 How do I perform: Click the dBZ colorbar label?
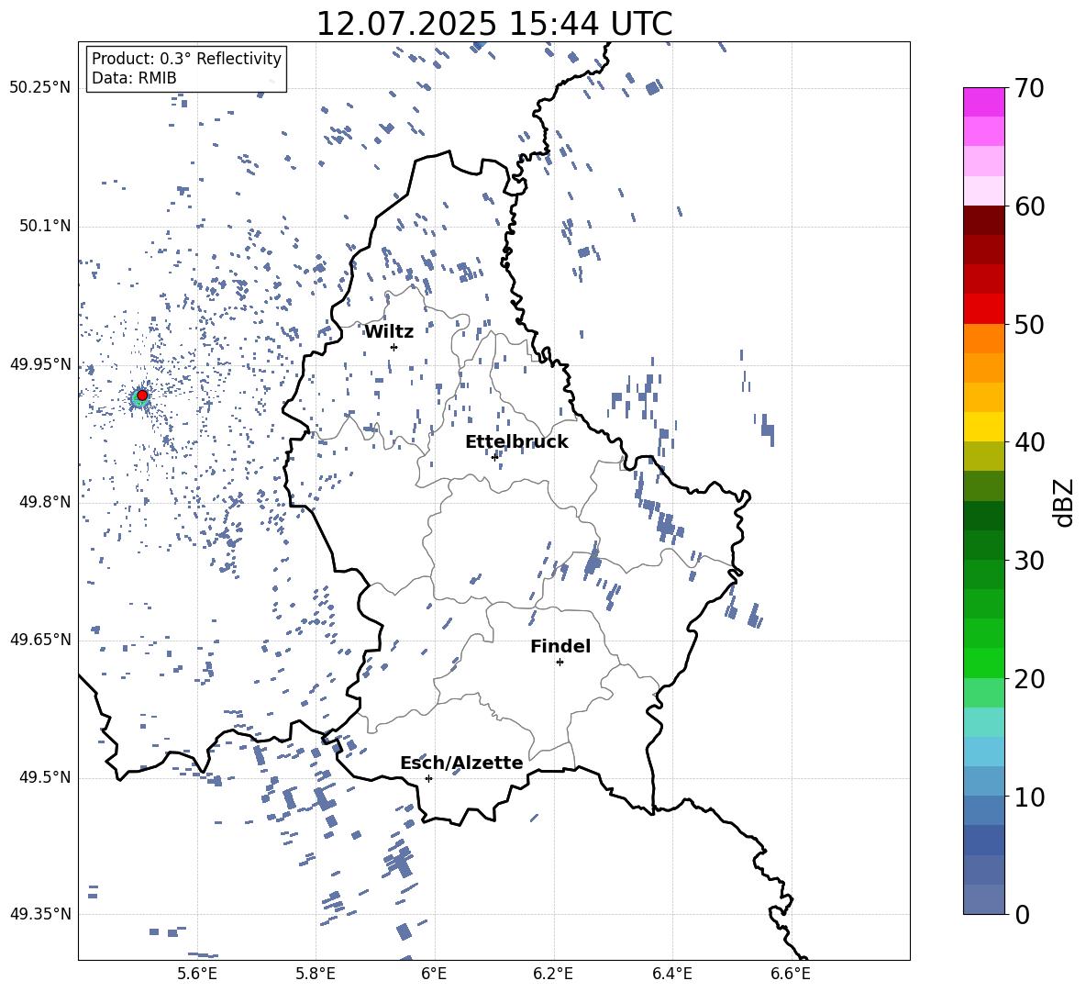coord(1065,502)
